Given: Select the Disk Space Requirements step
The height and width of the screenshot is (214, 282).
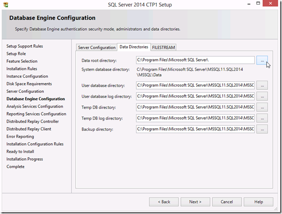Looking at the screenshot, I should coord(29,84).
